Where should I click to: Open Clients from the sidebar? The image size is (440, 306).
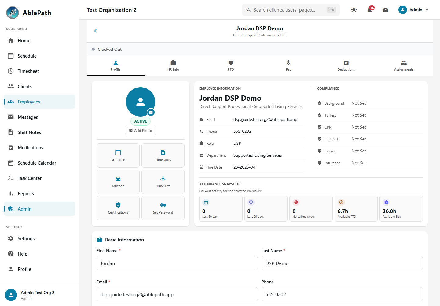pos(39,86)
